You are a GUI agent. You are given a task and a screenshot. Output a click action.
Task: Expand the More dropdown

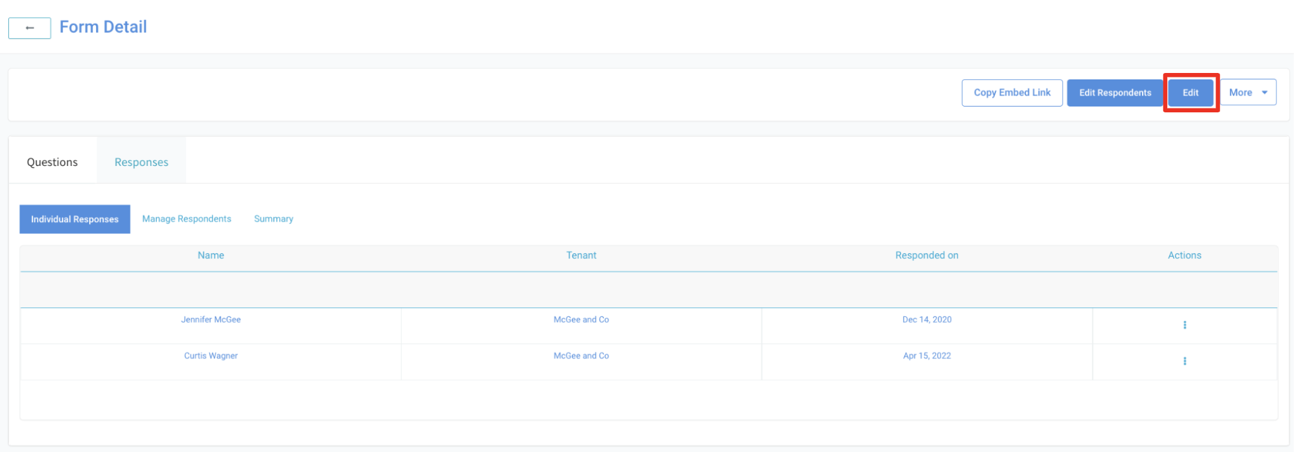point(1247,92)
